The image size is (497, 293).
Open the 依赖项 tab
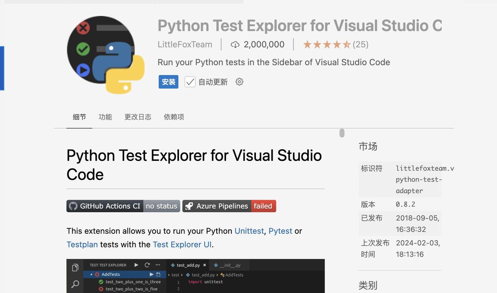[174, 117]
